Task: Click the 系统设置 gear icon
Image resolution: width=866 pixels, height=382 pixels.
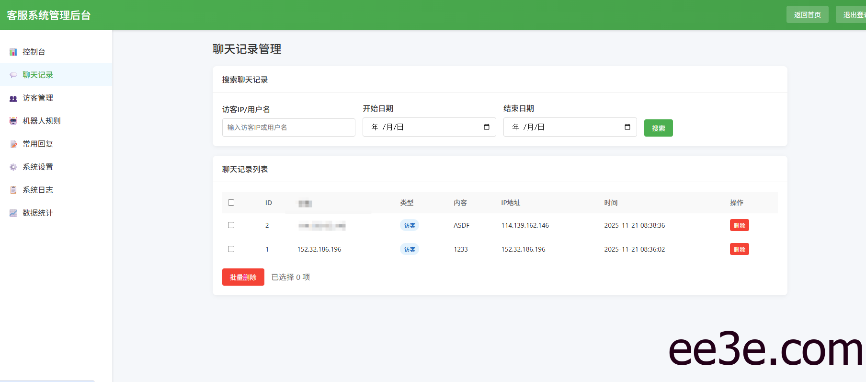Action: 13,167
